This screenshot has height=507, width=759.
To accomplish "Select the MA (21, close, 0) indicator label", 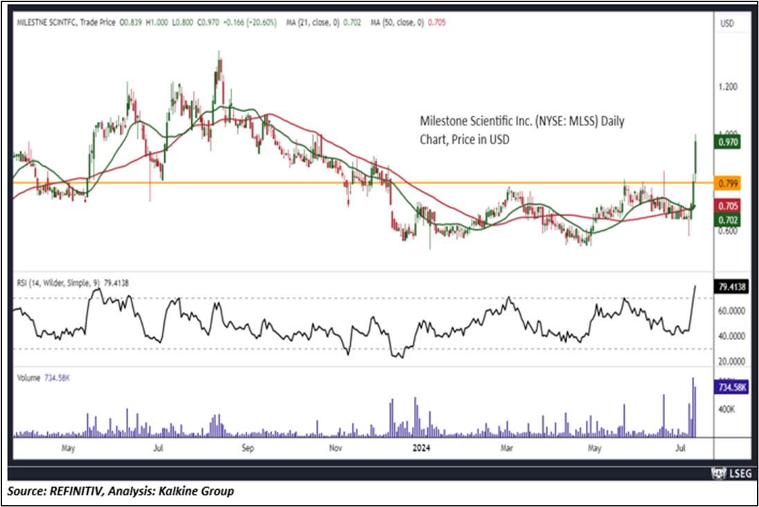I will coord(313,22).
